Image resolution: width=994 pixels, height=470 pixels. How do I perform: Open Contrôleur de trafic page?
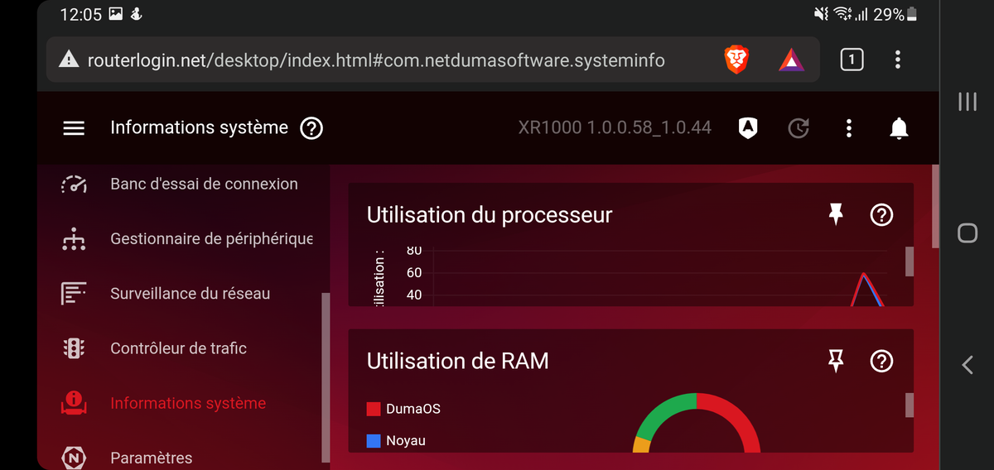(179, 348)
